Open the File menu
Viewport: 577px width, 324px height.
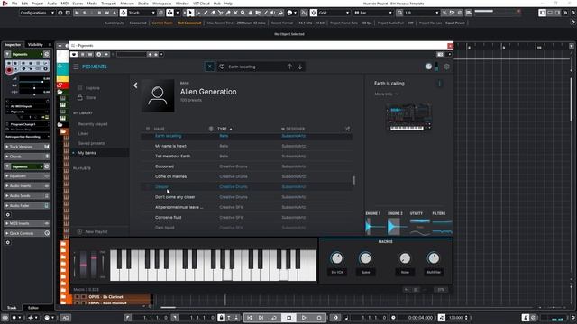click(x=14, y=4)
